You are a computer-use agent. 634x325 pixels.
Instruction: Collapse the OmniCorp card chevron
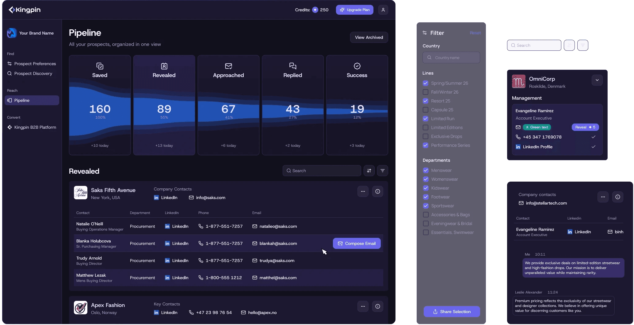[x=597, y=80]
